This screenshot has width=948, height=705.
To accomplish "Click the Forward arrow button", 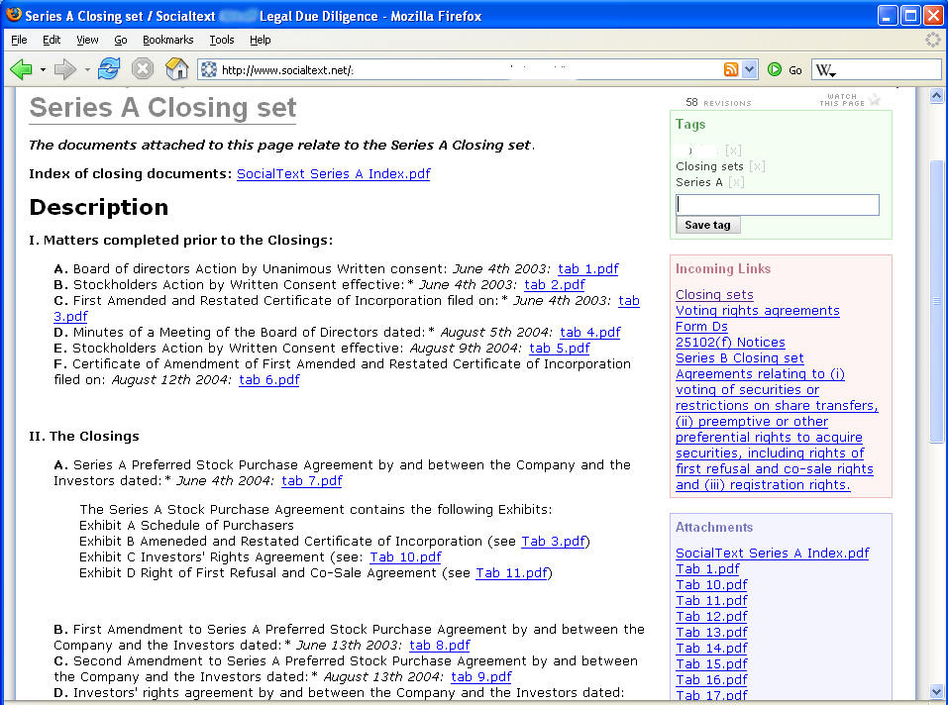I will click(65, 69).
